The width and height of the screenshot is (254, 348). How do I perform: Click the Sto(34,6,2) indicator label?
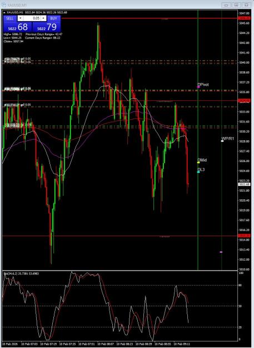tap(21, 273)
